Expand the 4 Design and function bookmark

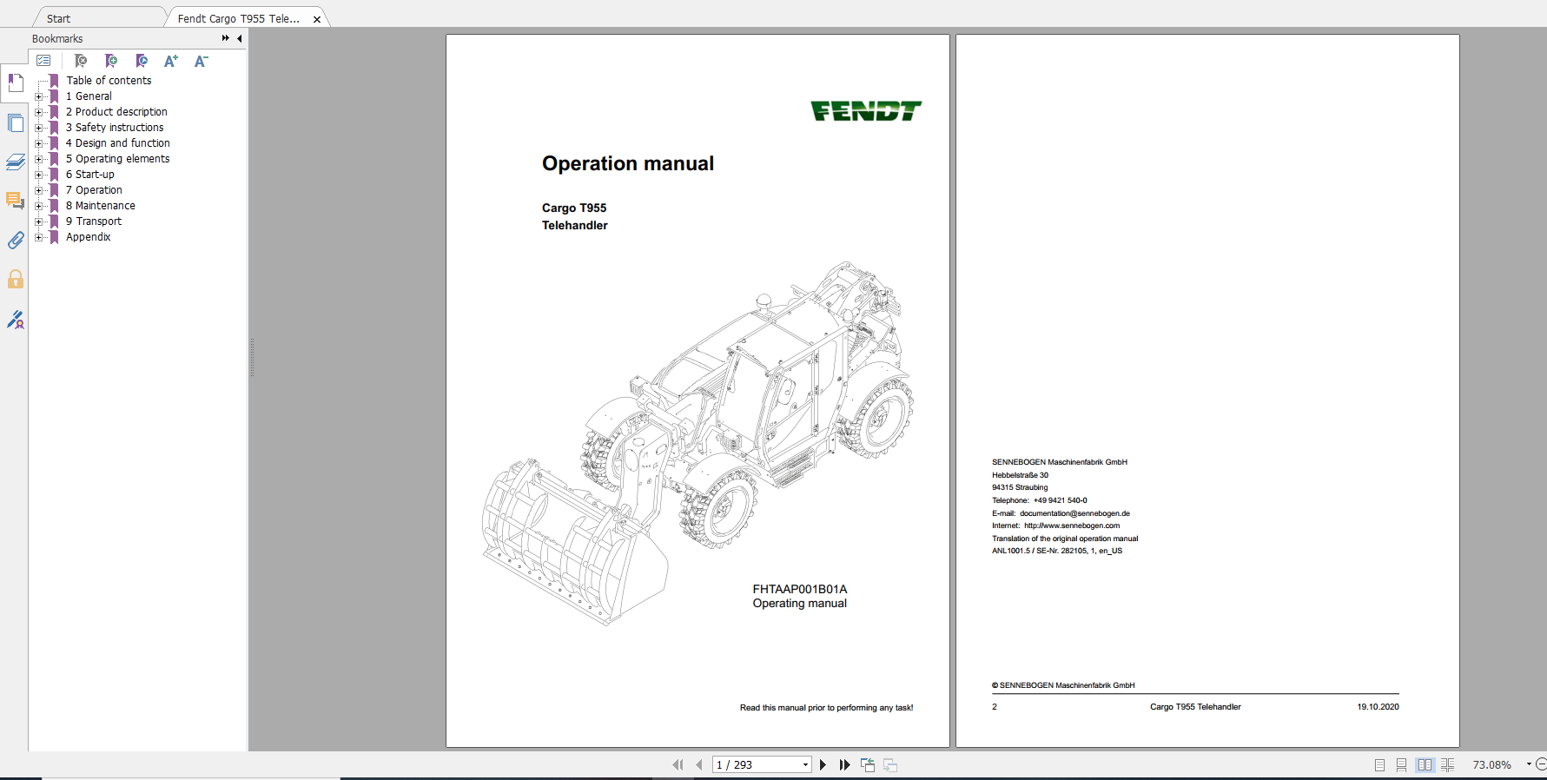click(x=38, y=143)
